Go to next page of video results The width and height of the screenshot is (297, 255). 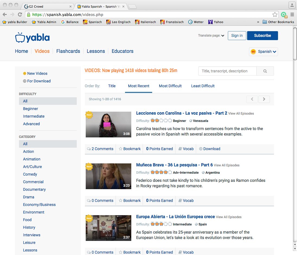(264, 99)
